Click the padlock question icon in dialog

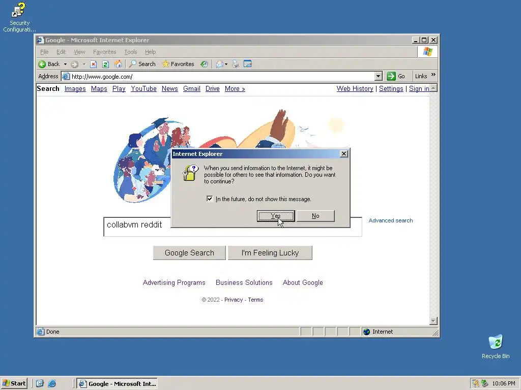[190, 173]
